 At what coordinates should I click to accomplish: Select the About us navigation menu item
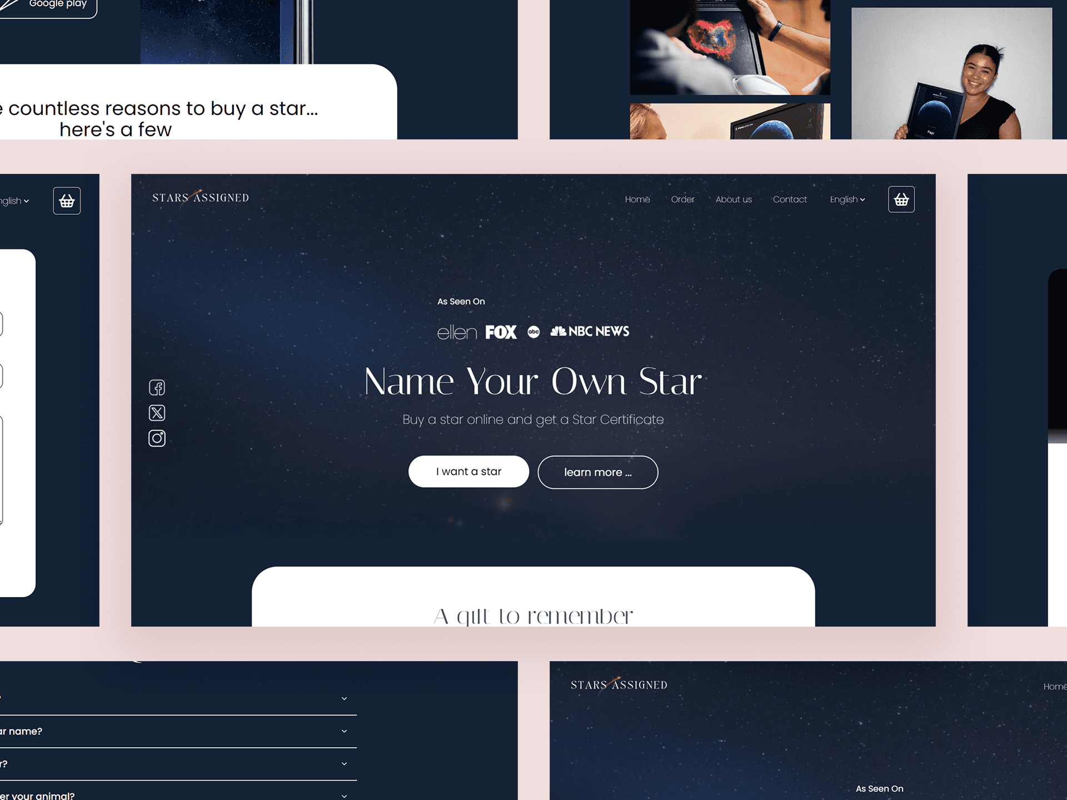pyautogui.click(x=732, y=199)
